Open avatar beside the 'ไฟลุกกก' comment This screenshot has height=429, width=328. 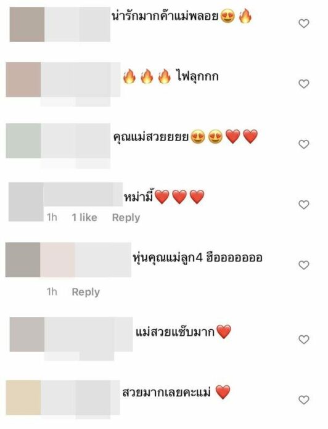(23, 80)
